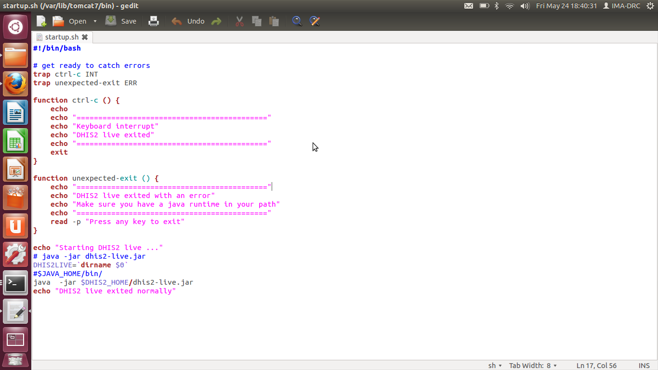
Task: Launch Firefox from the dock
Action: pos(15,84)
